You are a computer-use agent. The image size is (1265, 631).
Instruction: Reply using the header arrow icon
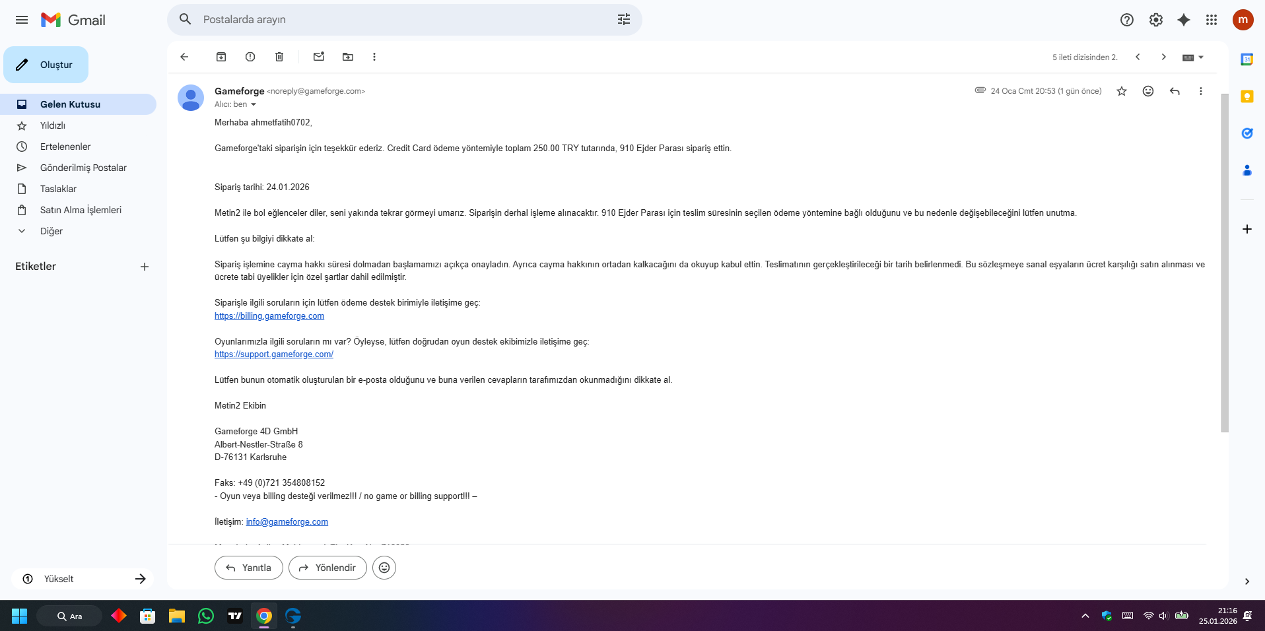pos(1175,91)
